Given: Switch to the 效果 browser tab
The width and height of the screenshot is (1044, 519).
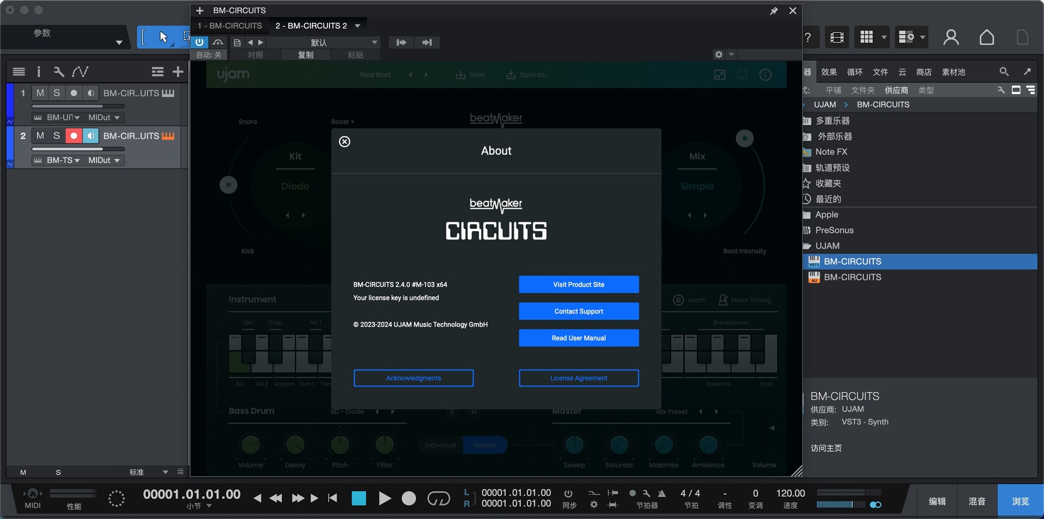Looking at the screenshot, I should coord(829,72).
